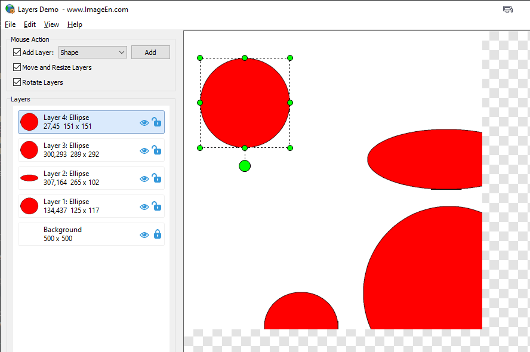Hide Layer 1 with its eye icon
The height and width of the screenshot is (352, 530).
pos(144,207)
